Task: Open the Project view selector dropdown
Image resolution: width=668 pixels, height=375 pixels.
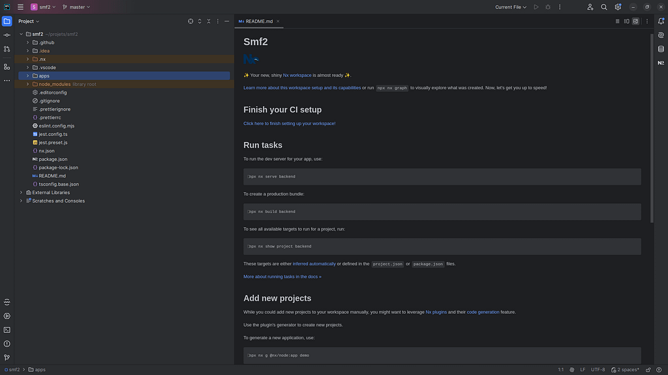Action: (29, 21)
